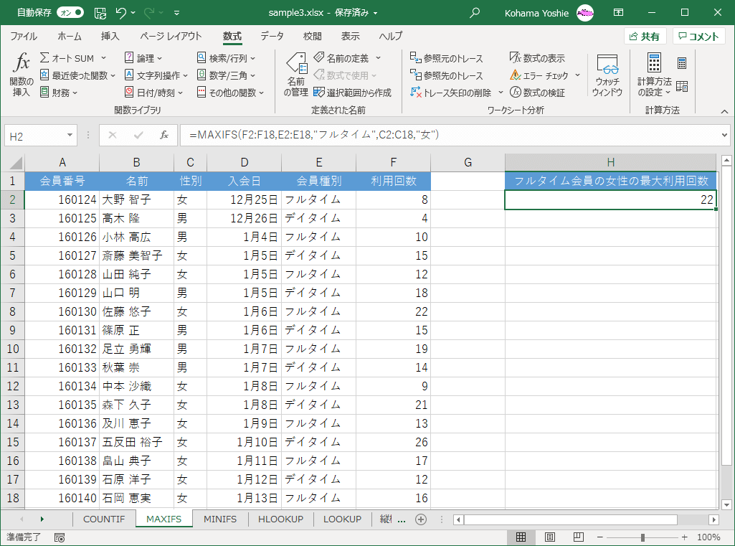Switch to Page Layout view in status bar

pos(550,537)
